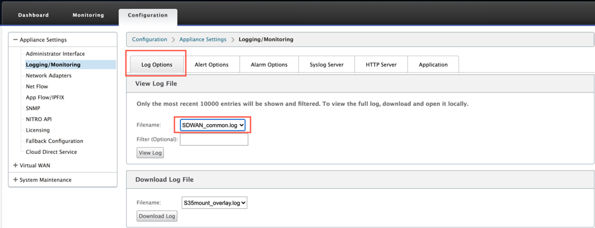
Task: Open Fallback Configuration item
Action: pos(54,141)
